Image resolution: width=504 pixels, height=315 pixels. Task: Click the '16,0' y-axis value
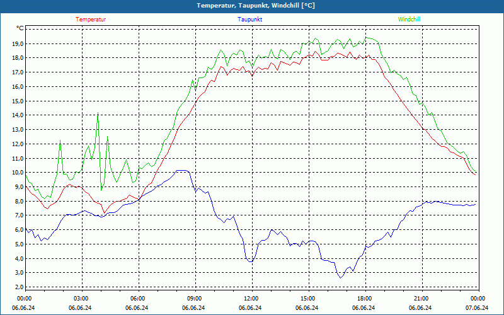[x=18, y=87]
